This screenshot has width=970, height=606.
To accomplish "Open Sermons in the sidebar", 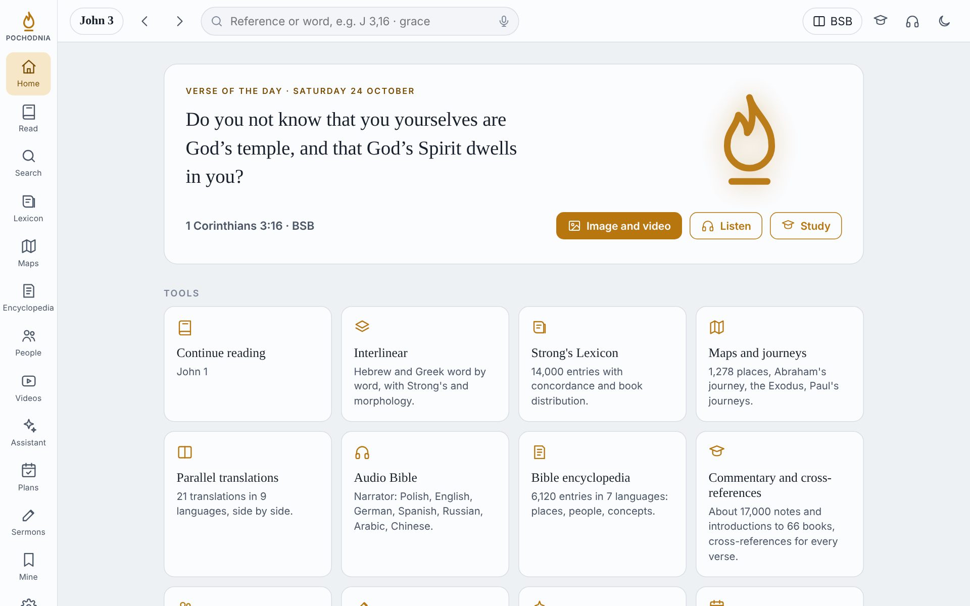I will [28, 522].
